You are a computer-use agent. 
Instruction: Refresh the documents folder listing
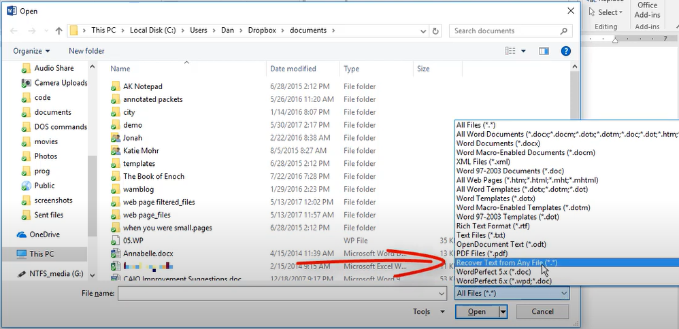[x=435, y=31]
